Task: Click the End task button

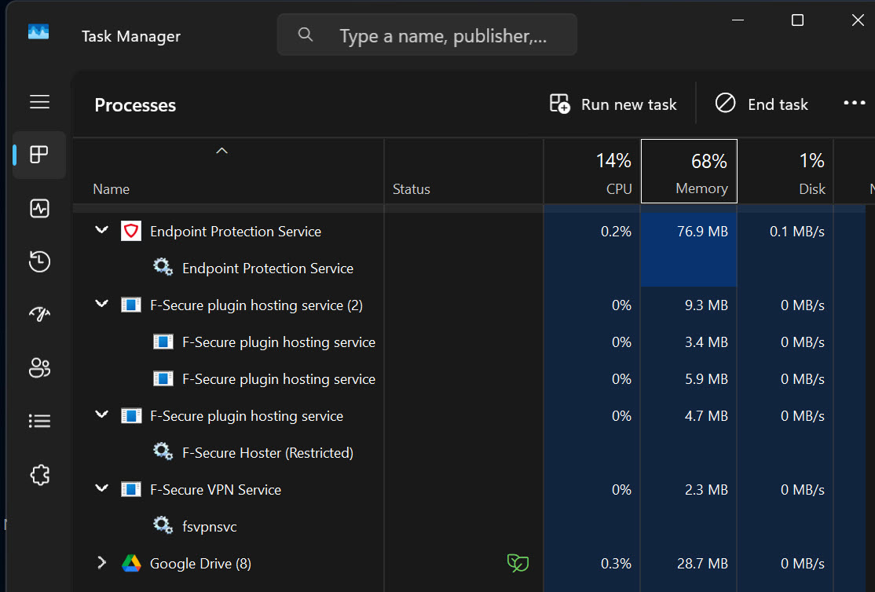Action: (x=761, y=104)
